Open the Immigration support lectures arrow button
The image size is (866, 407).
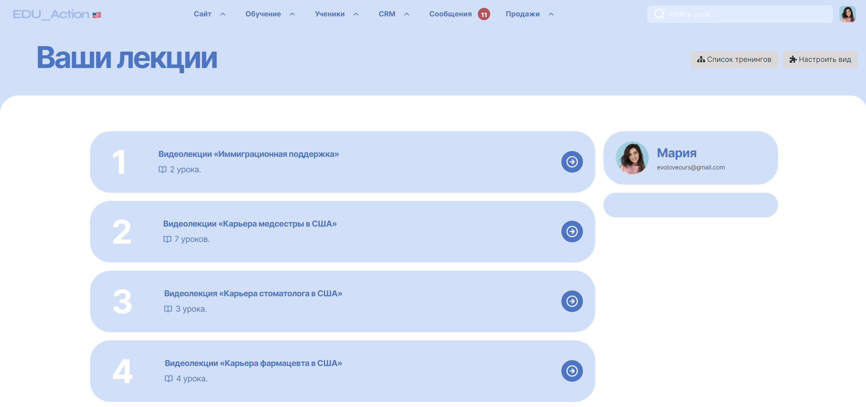coord(572,162)
